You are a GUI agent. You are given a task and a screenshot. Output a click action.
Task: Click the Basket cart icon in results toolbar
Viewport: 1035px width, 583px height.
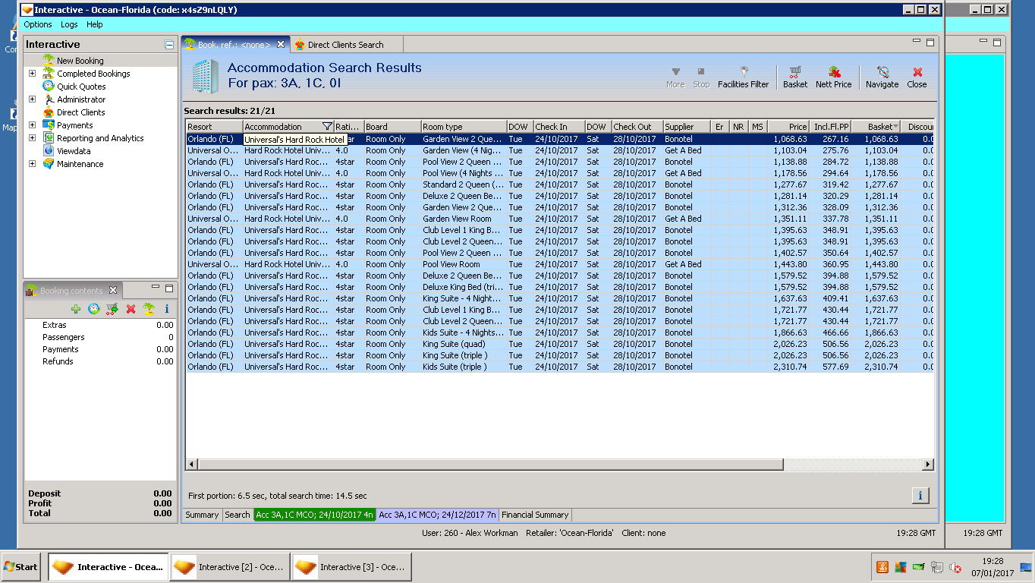794,77
